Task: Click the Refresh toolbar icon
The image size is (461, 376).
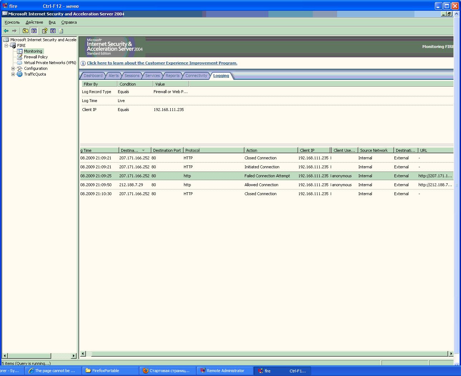Action: [x=61, y=31]
